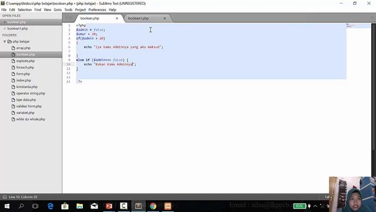This screenshot has width=376, height=212.
Task: Open File Explorer from taskbar
Action: pos(80,206)
